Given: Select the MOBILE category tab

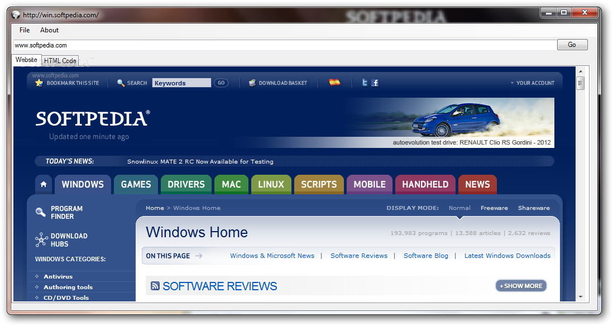Looking at the screenshot, I should pyautogui.click(x=370, y=185).
